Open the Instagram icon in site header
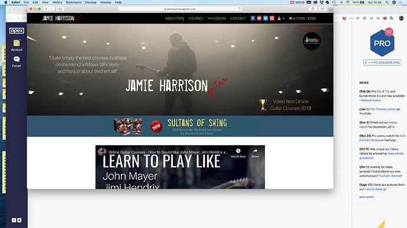 pyautogui.click(x=272, y=18)
